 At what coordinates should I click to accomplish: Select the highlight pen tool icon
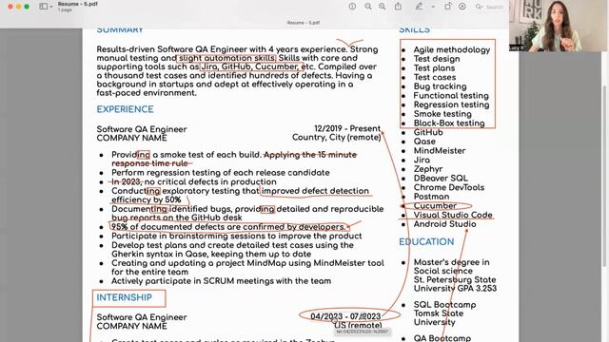[x=419, y=7]
